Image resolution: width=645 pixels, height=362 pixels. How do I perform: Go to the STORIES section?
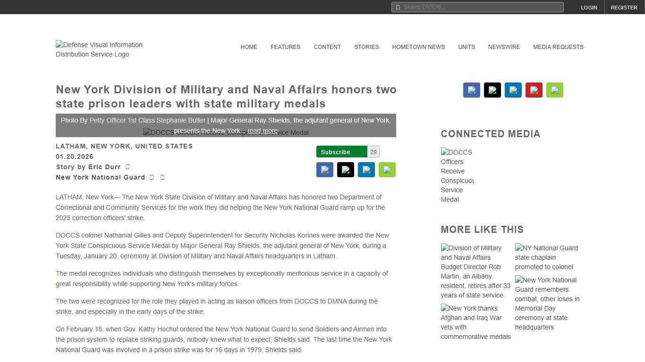(x=366, y=47)
